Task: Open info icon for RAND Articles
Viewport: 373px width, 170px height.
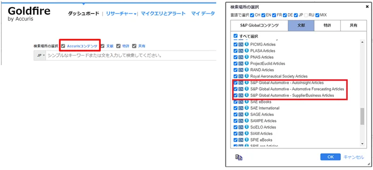Action: pyautogui.click(x=247, y=70)
